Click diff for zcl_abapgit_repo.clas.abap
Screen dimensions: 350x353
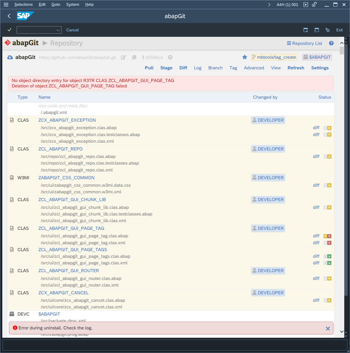click(x=316, y=157)
